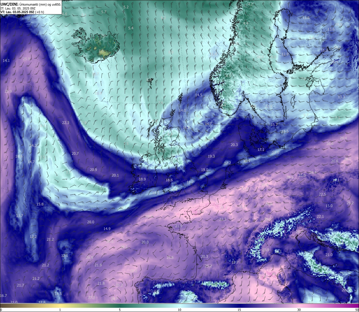Click the pink colorbar segment above tick 30
Screen dimensions: 359x312
point(299,305)
